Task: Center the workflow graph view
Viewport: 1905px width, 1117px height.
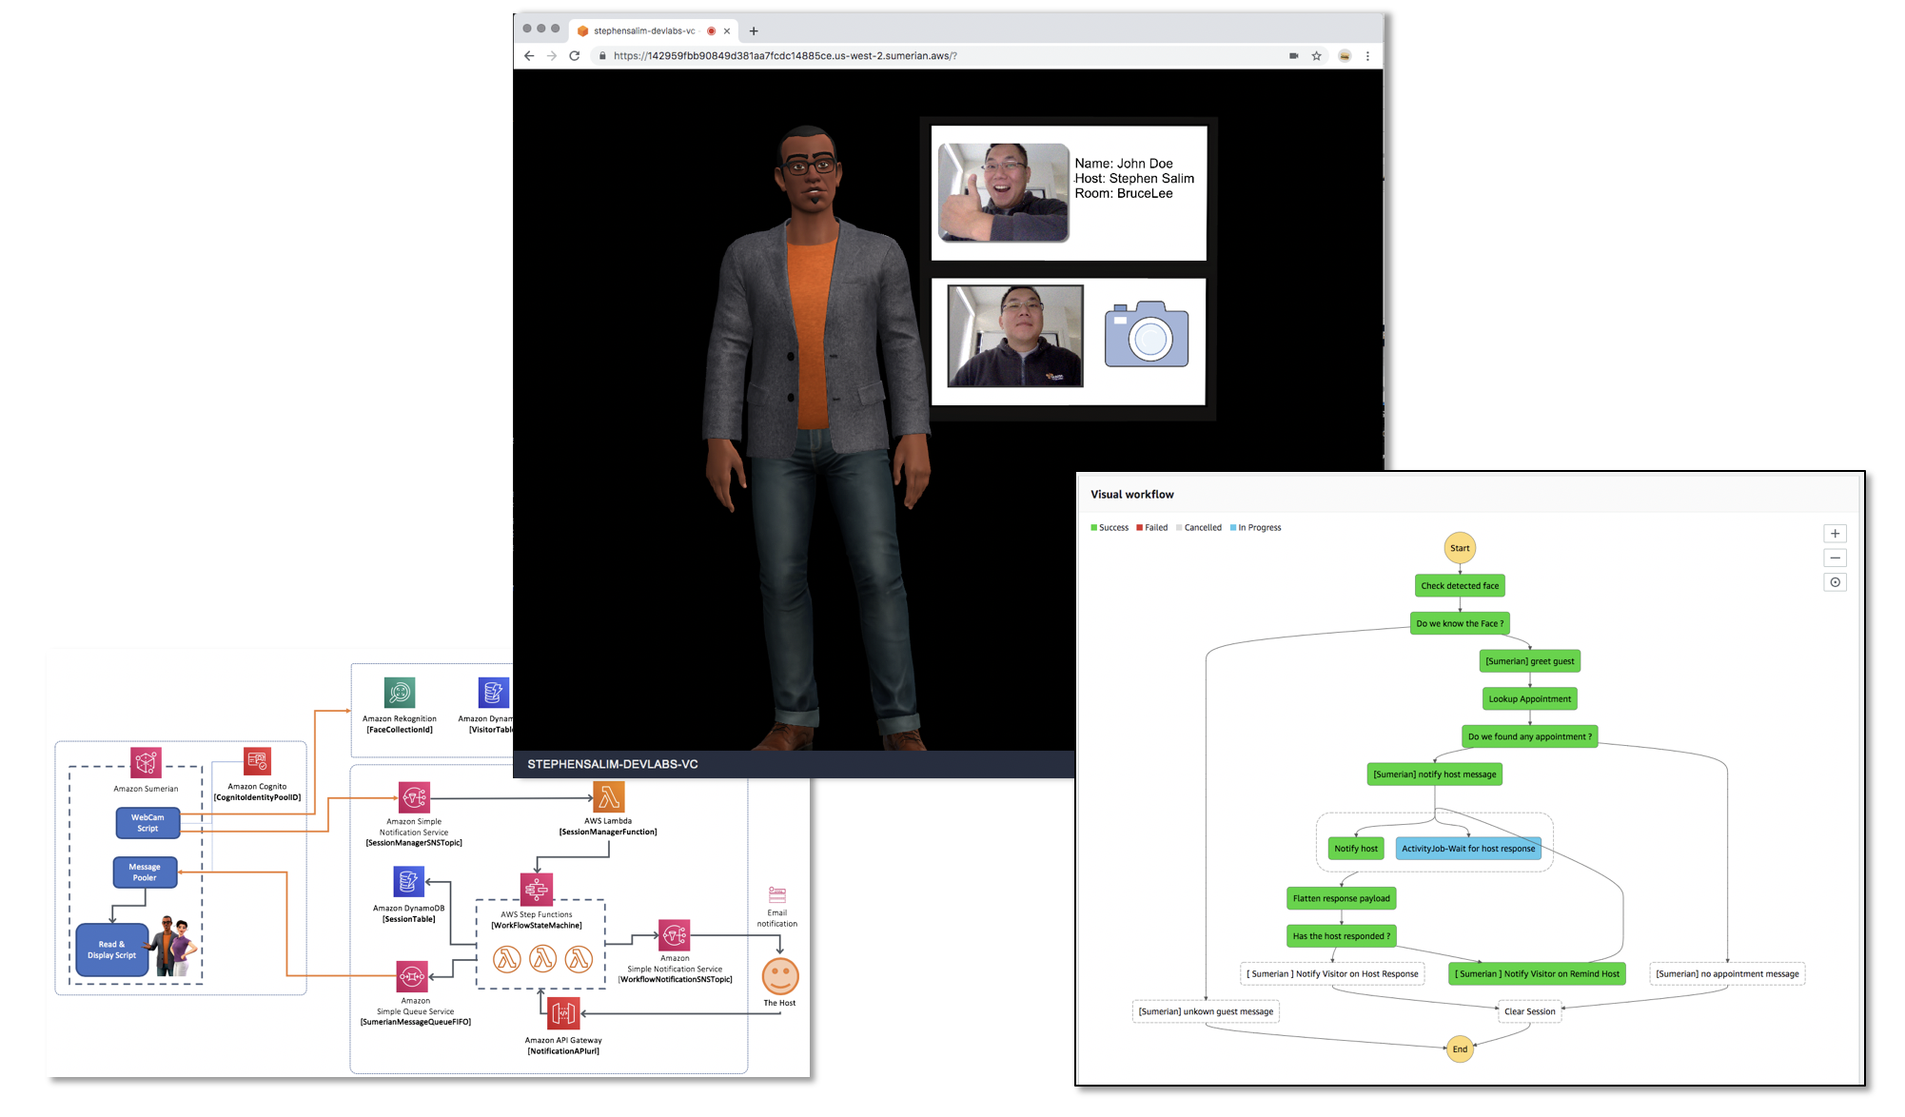Action: [x=1835, y=582]
